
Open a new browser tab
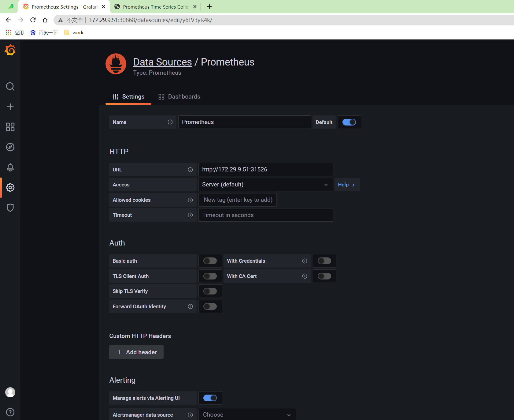pos(209,6)
